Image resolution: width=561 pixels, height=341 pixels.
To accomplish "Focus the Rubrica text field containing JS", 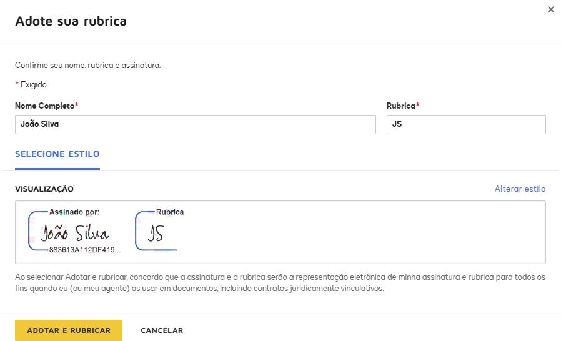I will (x=466, y=124).
